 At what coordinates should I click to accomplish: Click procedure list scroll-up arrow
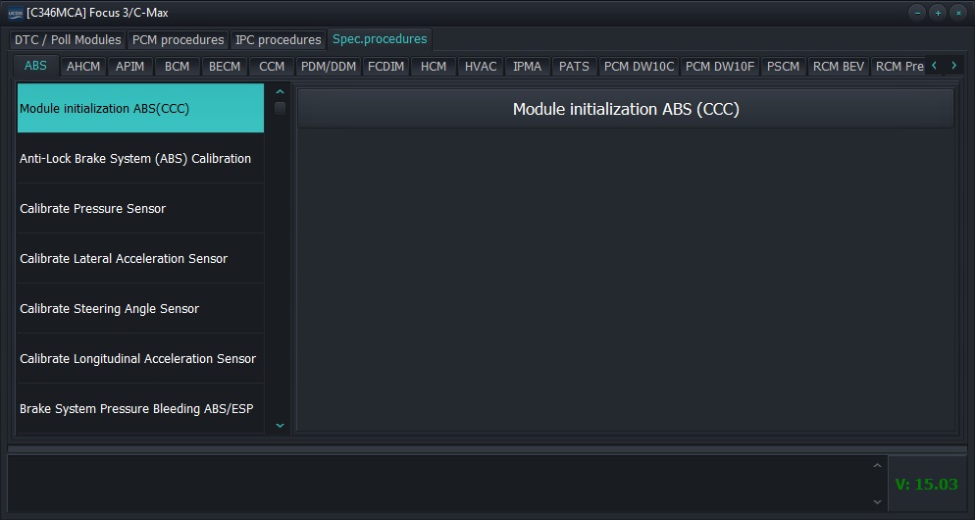[x=280, y=92]
